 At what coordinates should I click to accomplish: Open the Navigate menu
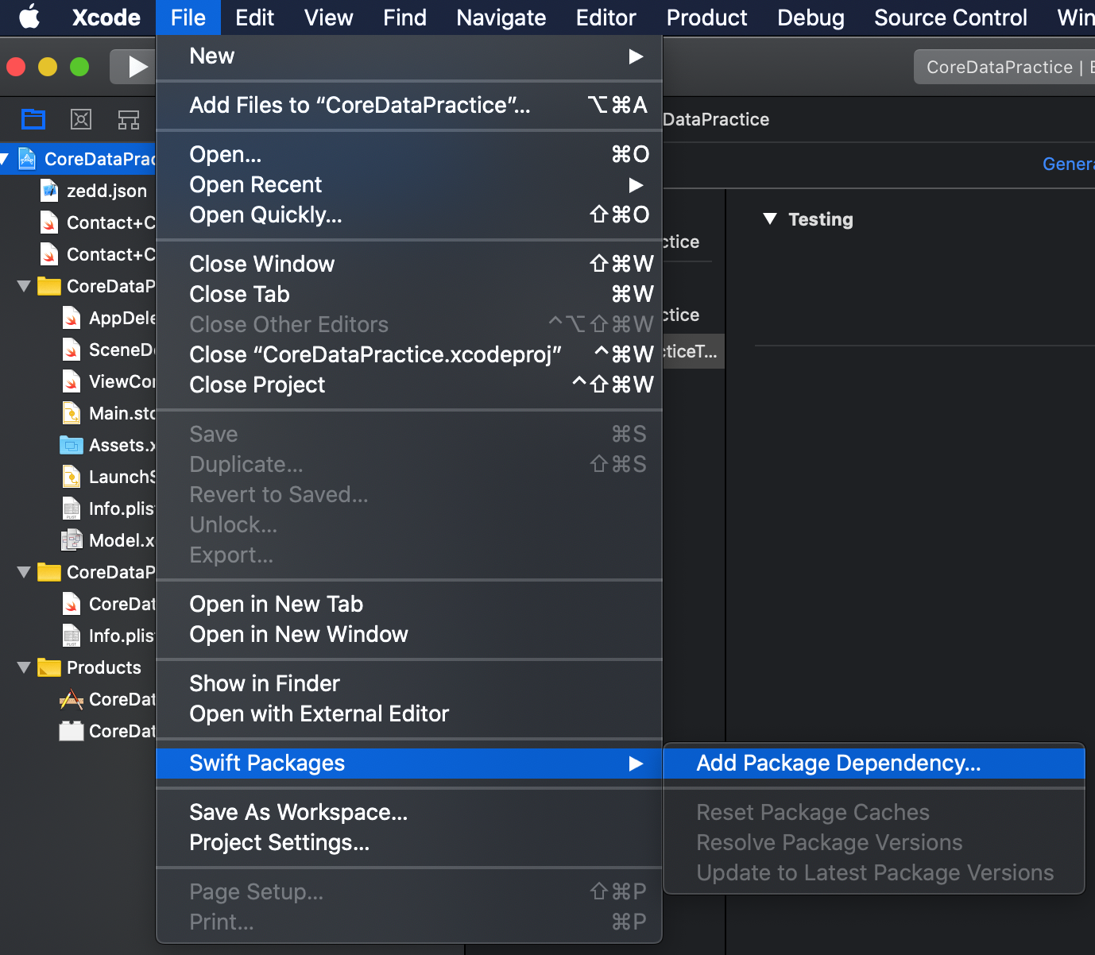(501, 17)
